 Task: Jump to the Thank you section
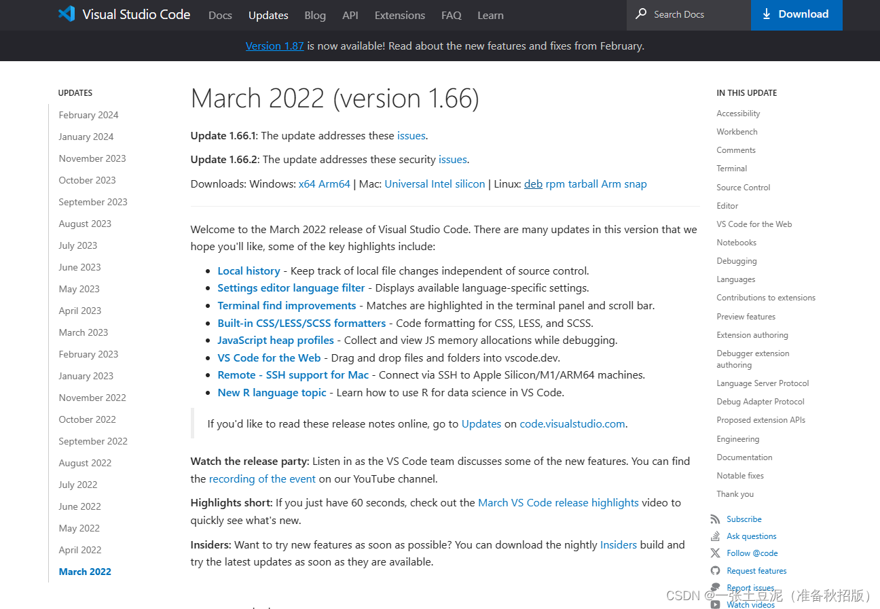coord(735,494)
